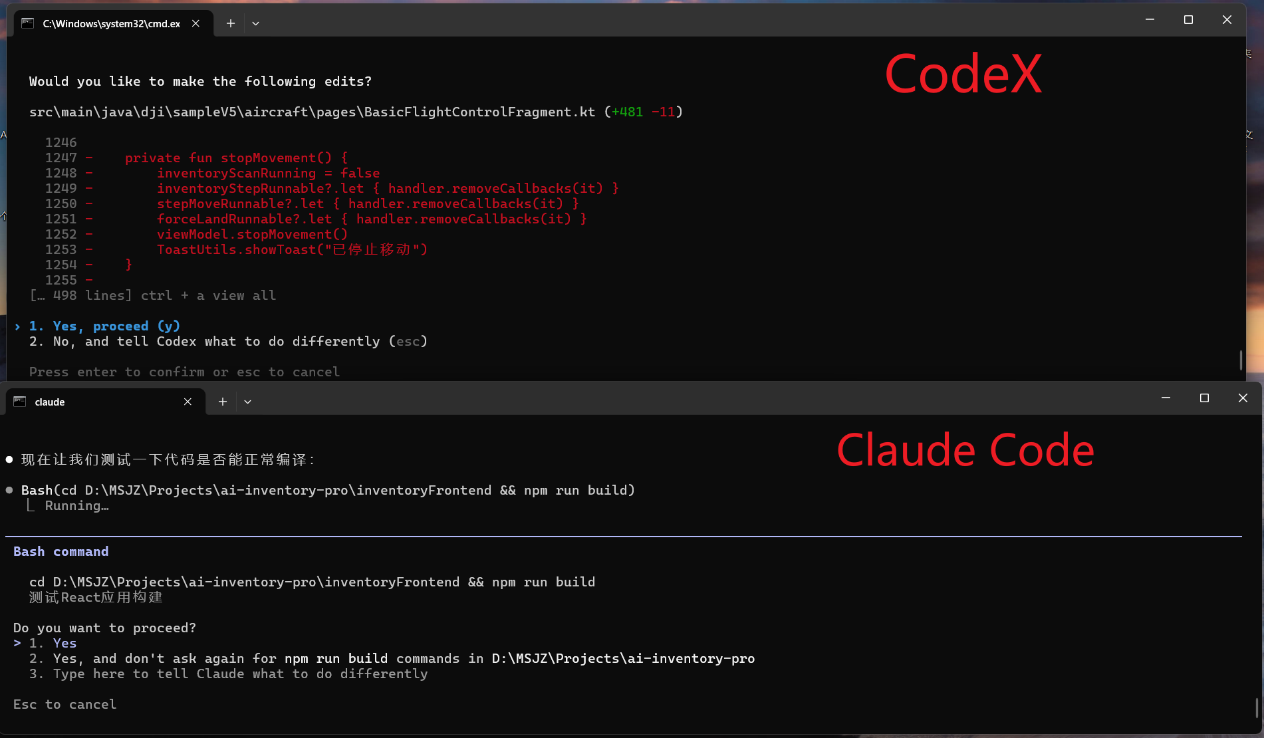Click the BasicFlightControlFragment.kt file path
The height and width of the screenshot is (738, 1264).
coord(312,112)
